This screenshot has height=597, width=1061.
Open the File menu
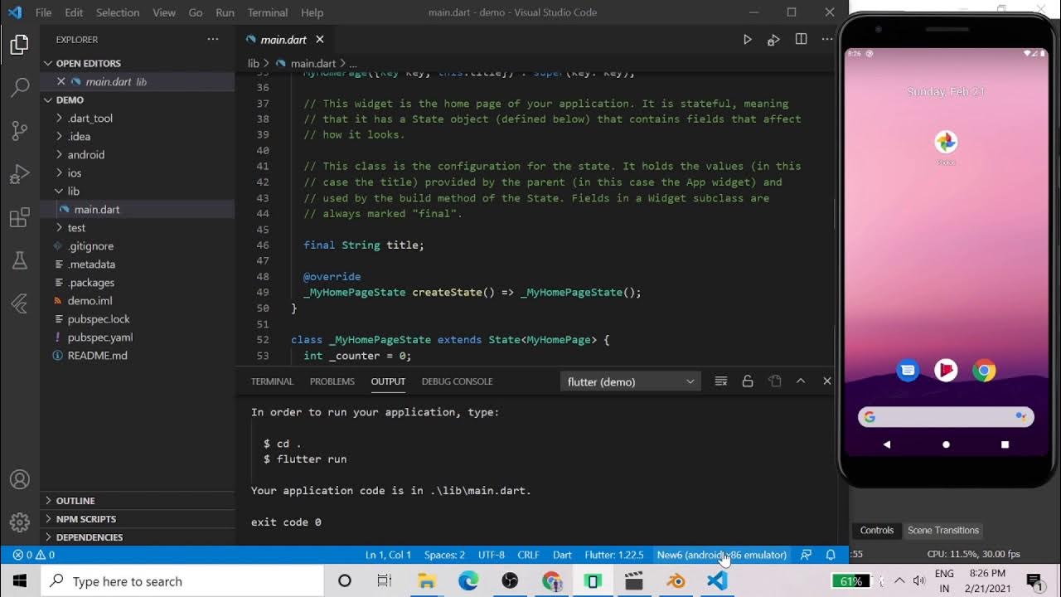point(43,12)
